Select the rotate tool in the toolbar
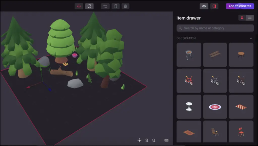Screen dimensions: 258x146 (x=89, y=6)
